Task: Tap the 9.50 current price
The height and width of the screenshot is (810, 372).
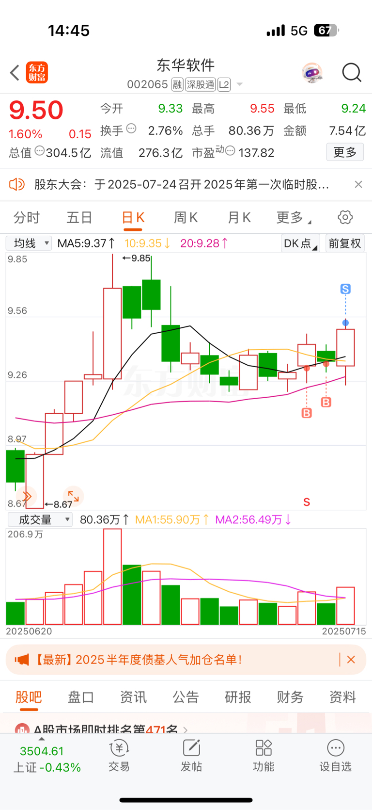Action: pos(36,110)
